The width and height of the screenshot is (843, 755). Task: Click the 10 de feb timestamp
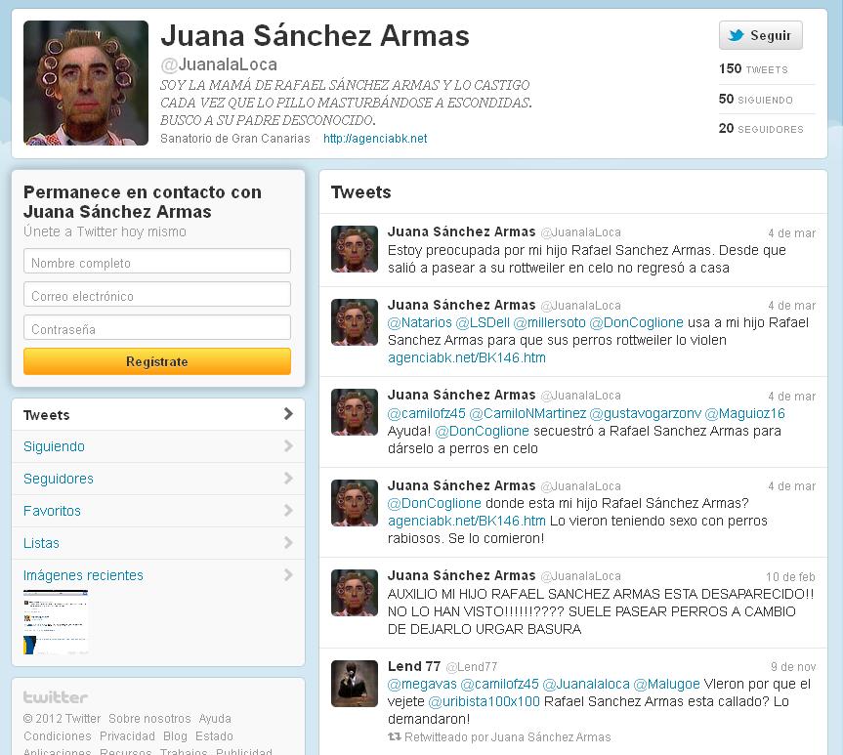coord(790,577)
